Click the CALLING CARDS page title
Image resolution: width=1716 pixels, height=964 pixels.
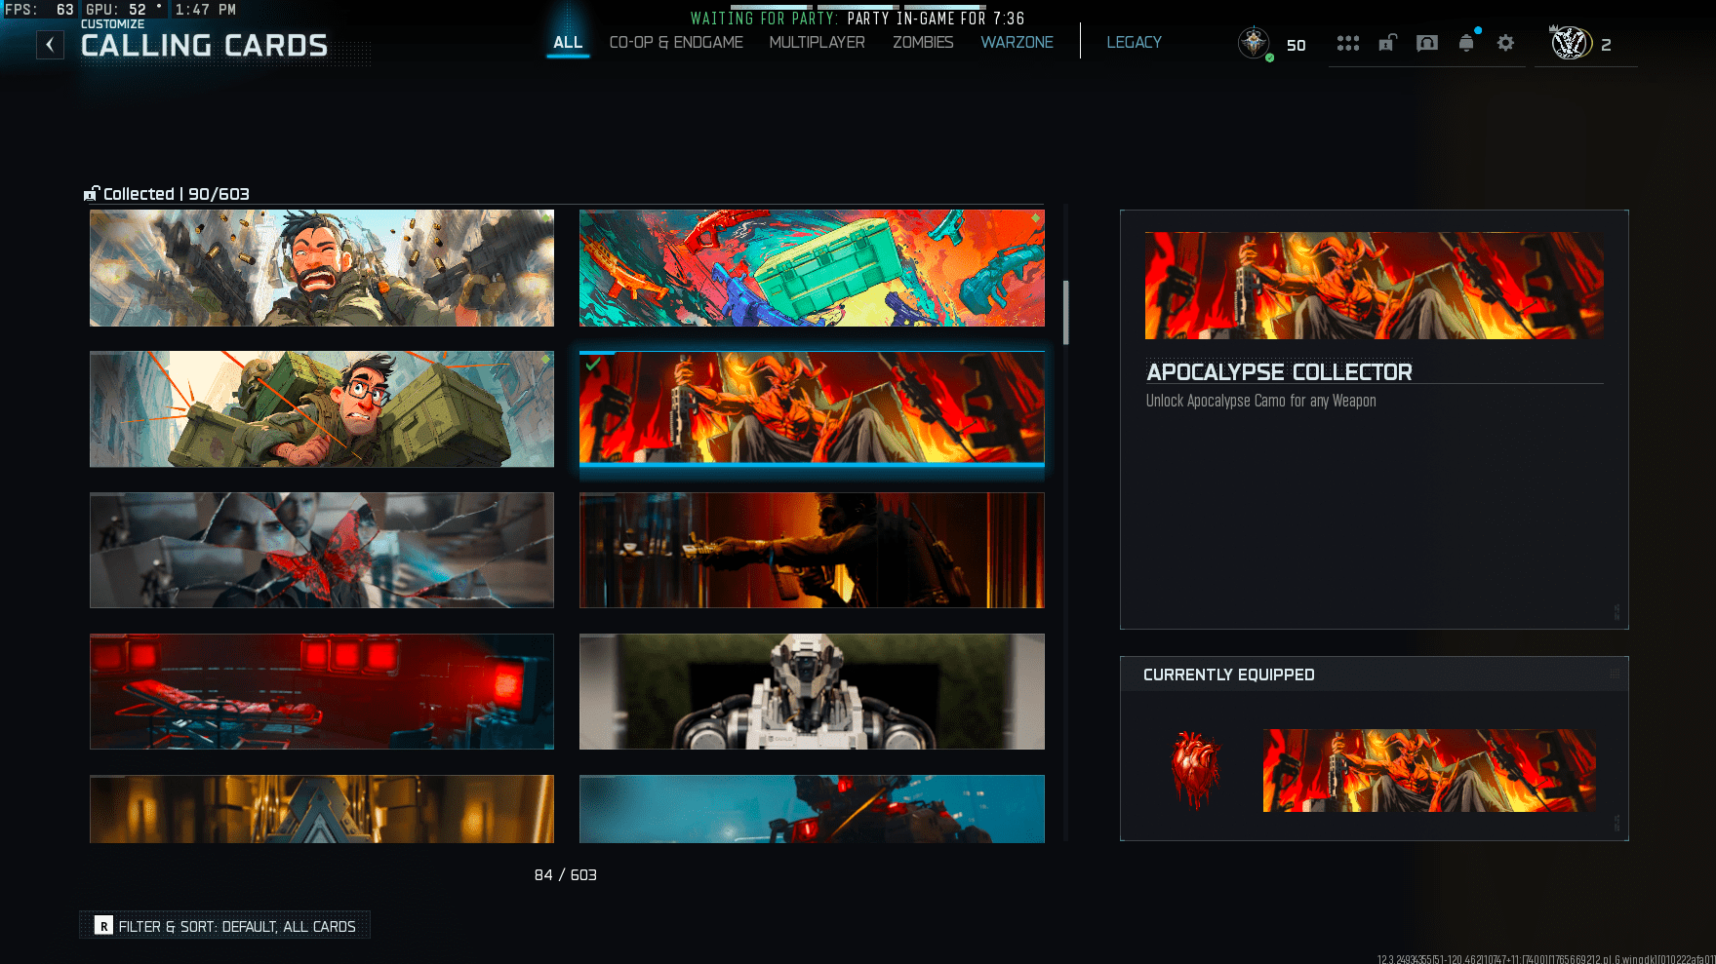204,46
